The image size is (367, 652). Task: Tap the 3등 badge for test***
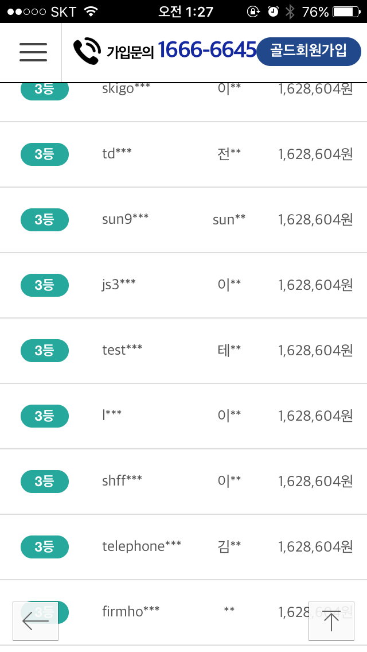[45, 351]
